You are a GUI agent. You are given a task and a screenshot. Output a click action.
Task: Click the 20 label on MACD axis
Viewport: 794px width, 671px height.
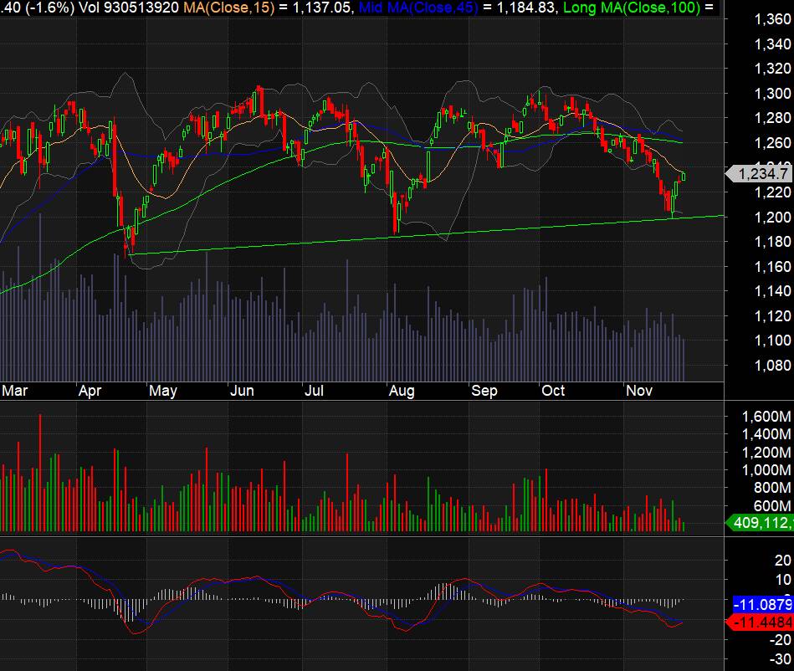pyautogui.click(x=783, y=560)
